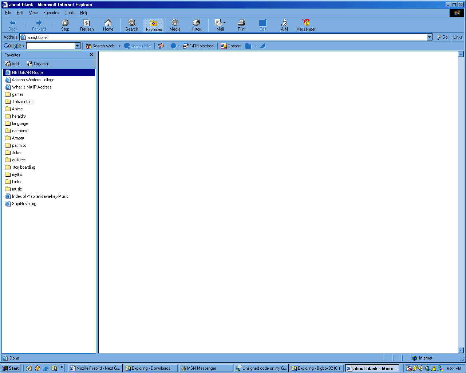Switch to Exploring - Bigbox02 (C:) window
The width and height of the screenshot is (466, 373).
coord(317,368)
